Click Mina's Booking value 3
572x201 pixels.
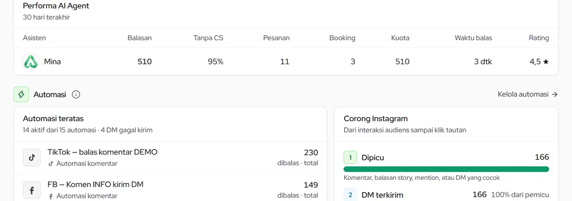[x=353, y=61]
